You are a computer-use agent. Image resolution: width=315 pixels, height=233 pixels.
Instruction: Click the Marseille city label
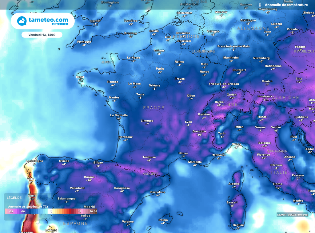195,162
